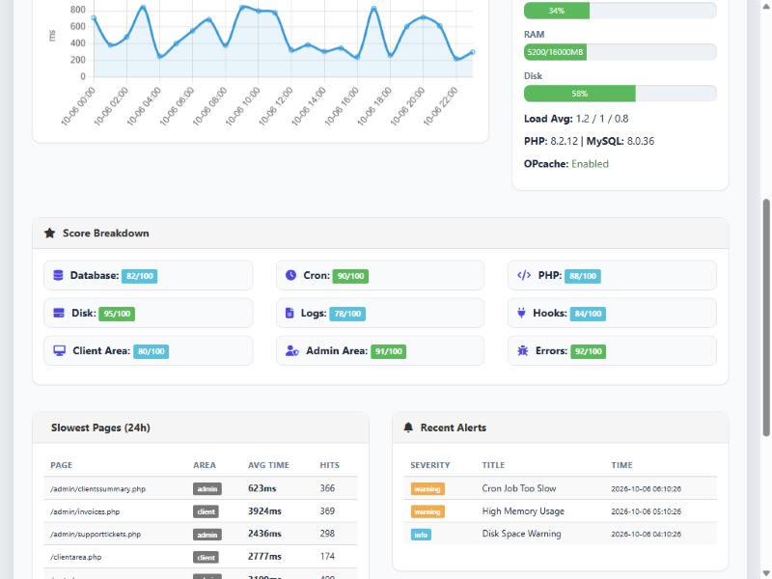Click the 2026-10-06 05:10:26 alert timestamp
772x579 pixels.
pos(646,511)
